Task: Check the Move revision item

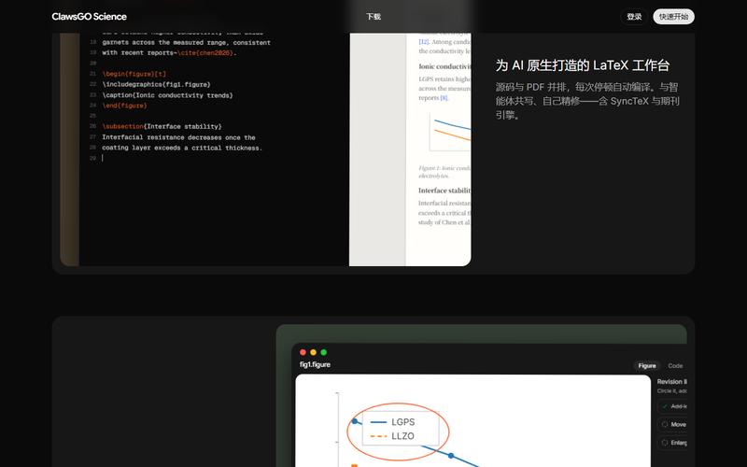Action: 672,424
